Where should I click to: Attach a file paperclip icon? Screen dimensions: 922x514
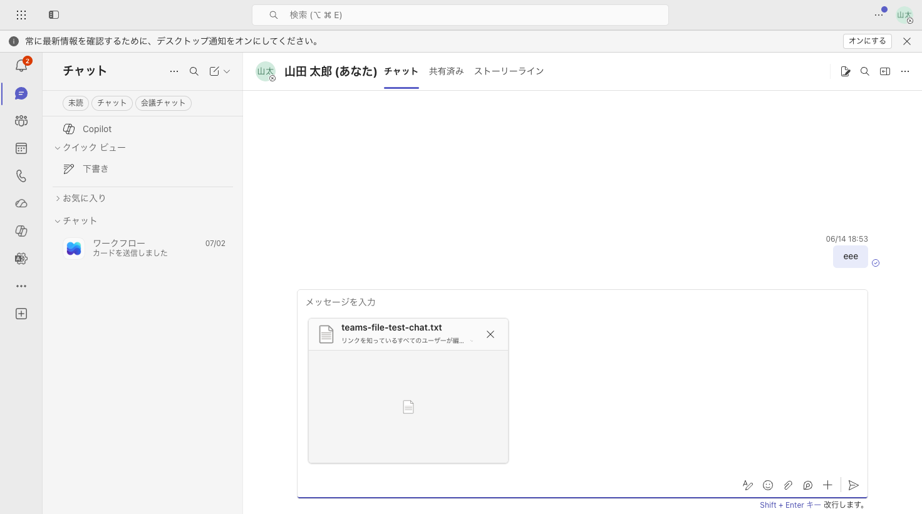tap(788, 485)
